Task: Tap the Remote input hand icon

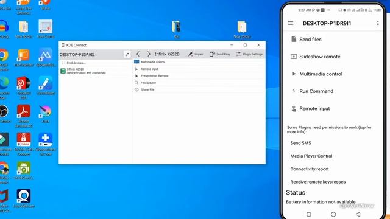Action: (x=294, y=109)
